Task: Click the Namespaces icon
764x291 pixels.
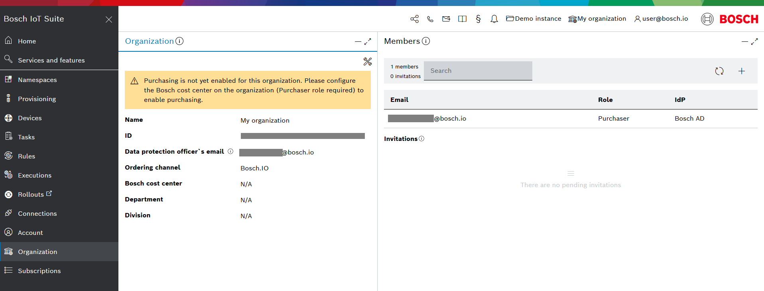Action: point(8,79)
